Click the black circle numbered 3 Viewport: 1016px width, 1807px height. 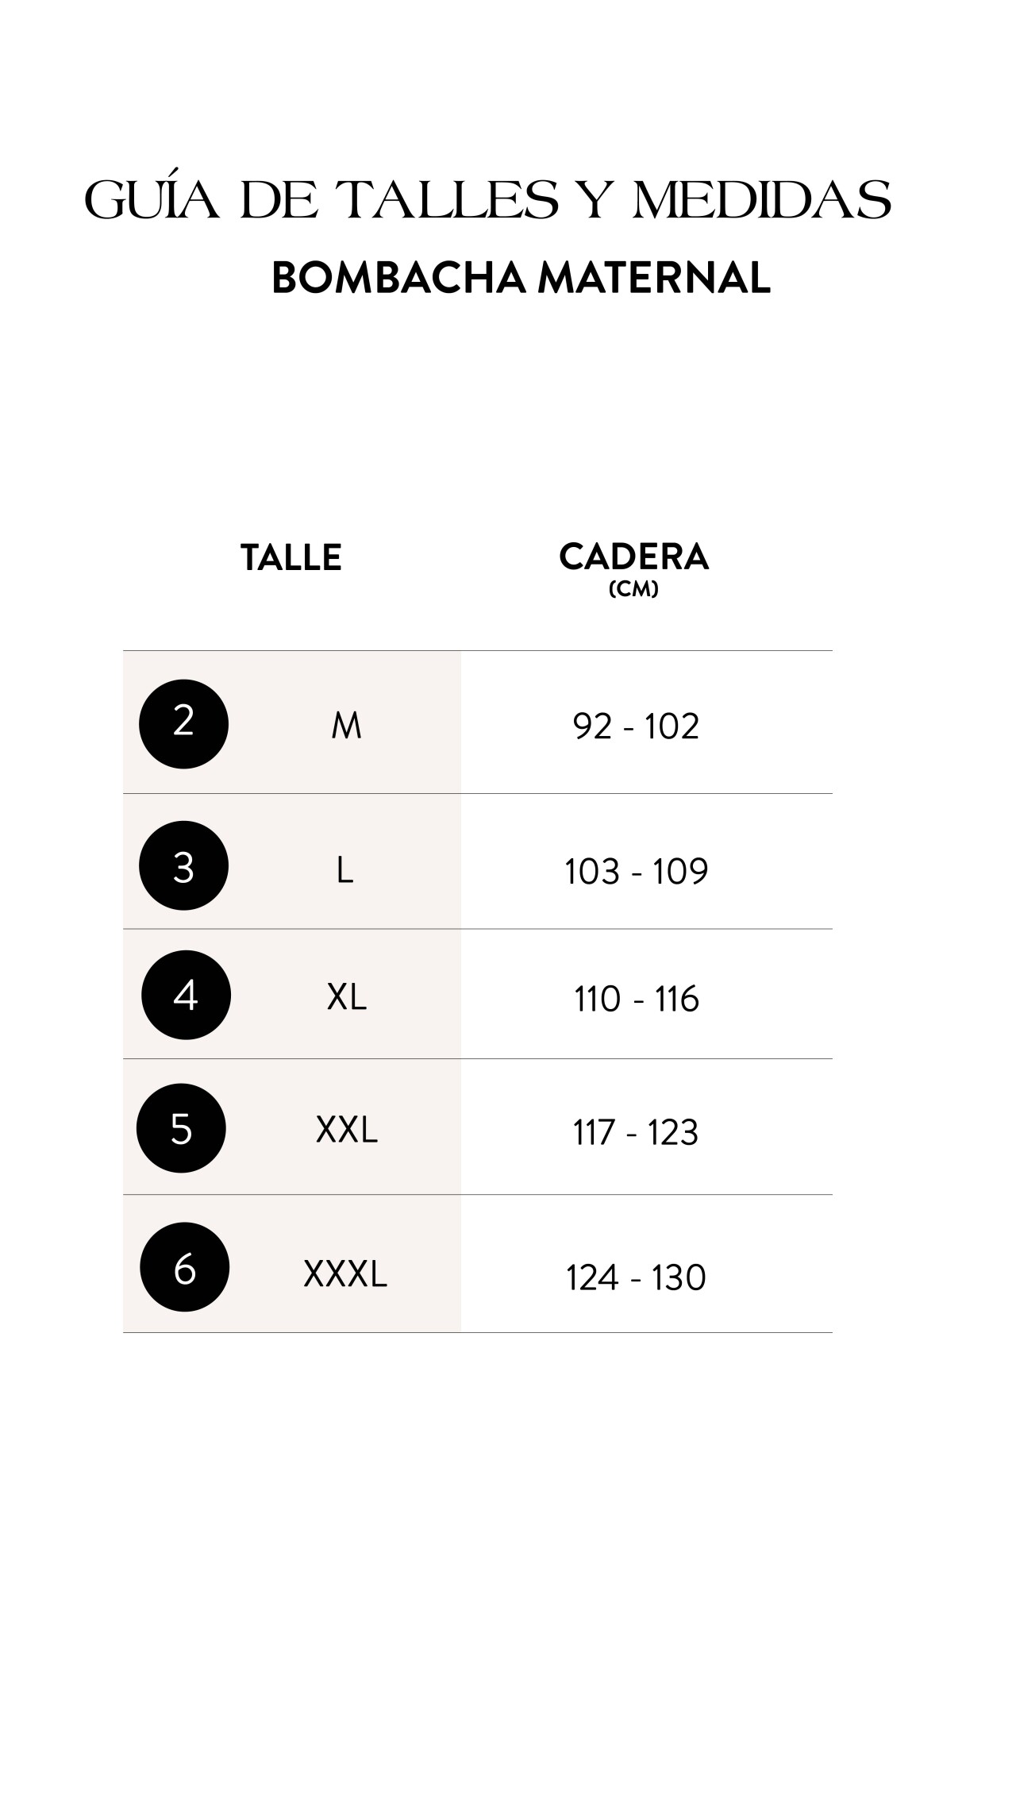click(x=183, y=865)
